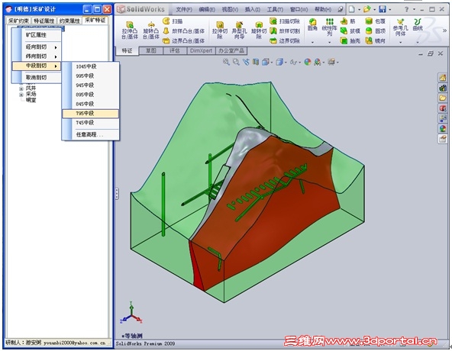Click the Zoom to Area icon
This screenshot has height=351, width=452.
[236, 62]
